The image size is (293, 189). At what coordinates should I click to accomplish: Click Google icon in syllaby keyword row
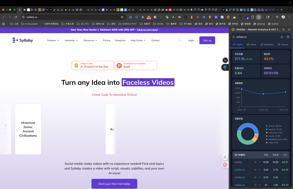(256, 162)
